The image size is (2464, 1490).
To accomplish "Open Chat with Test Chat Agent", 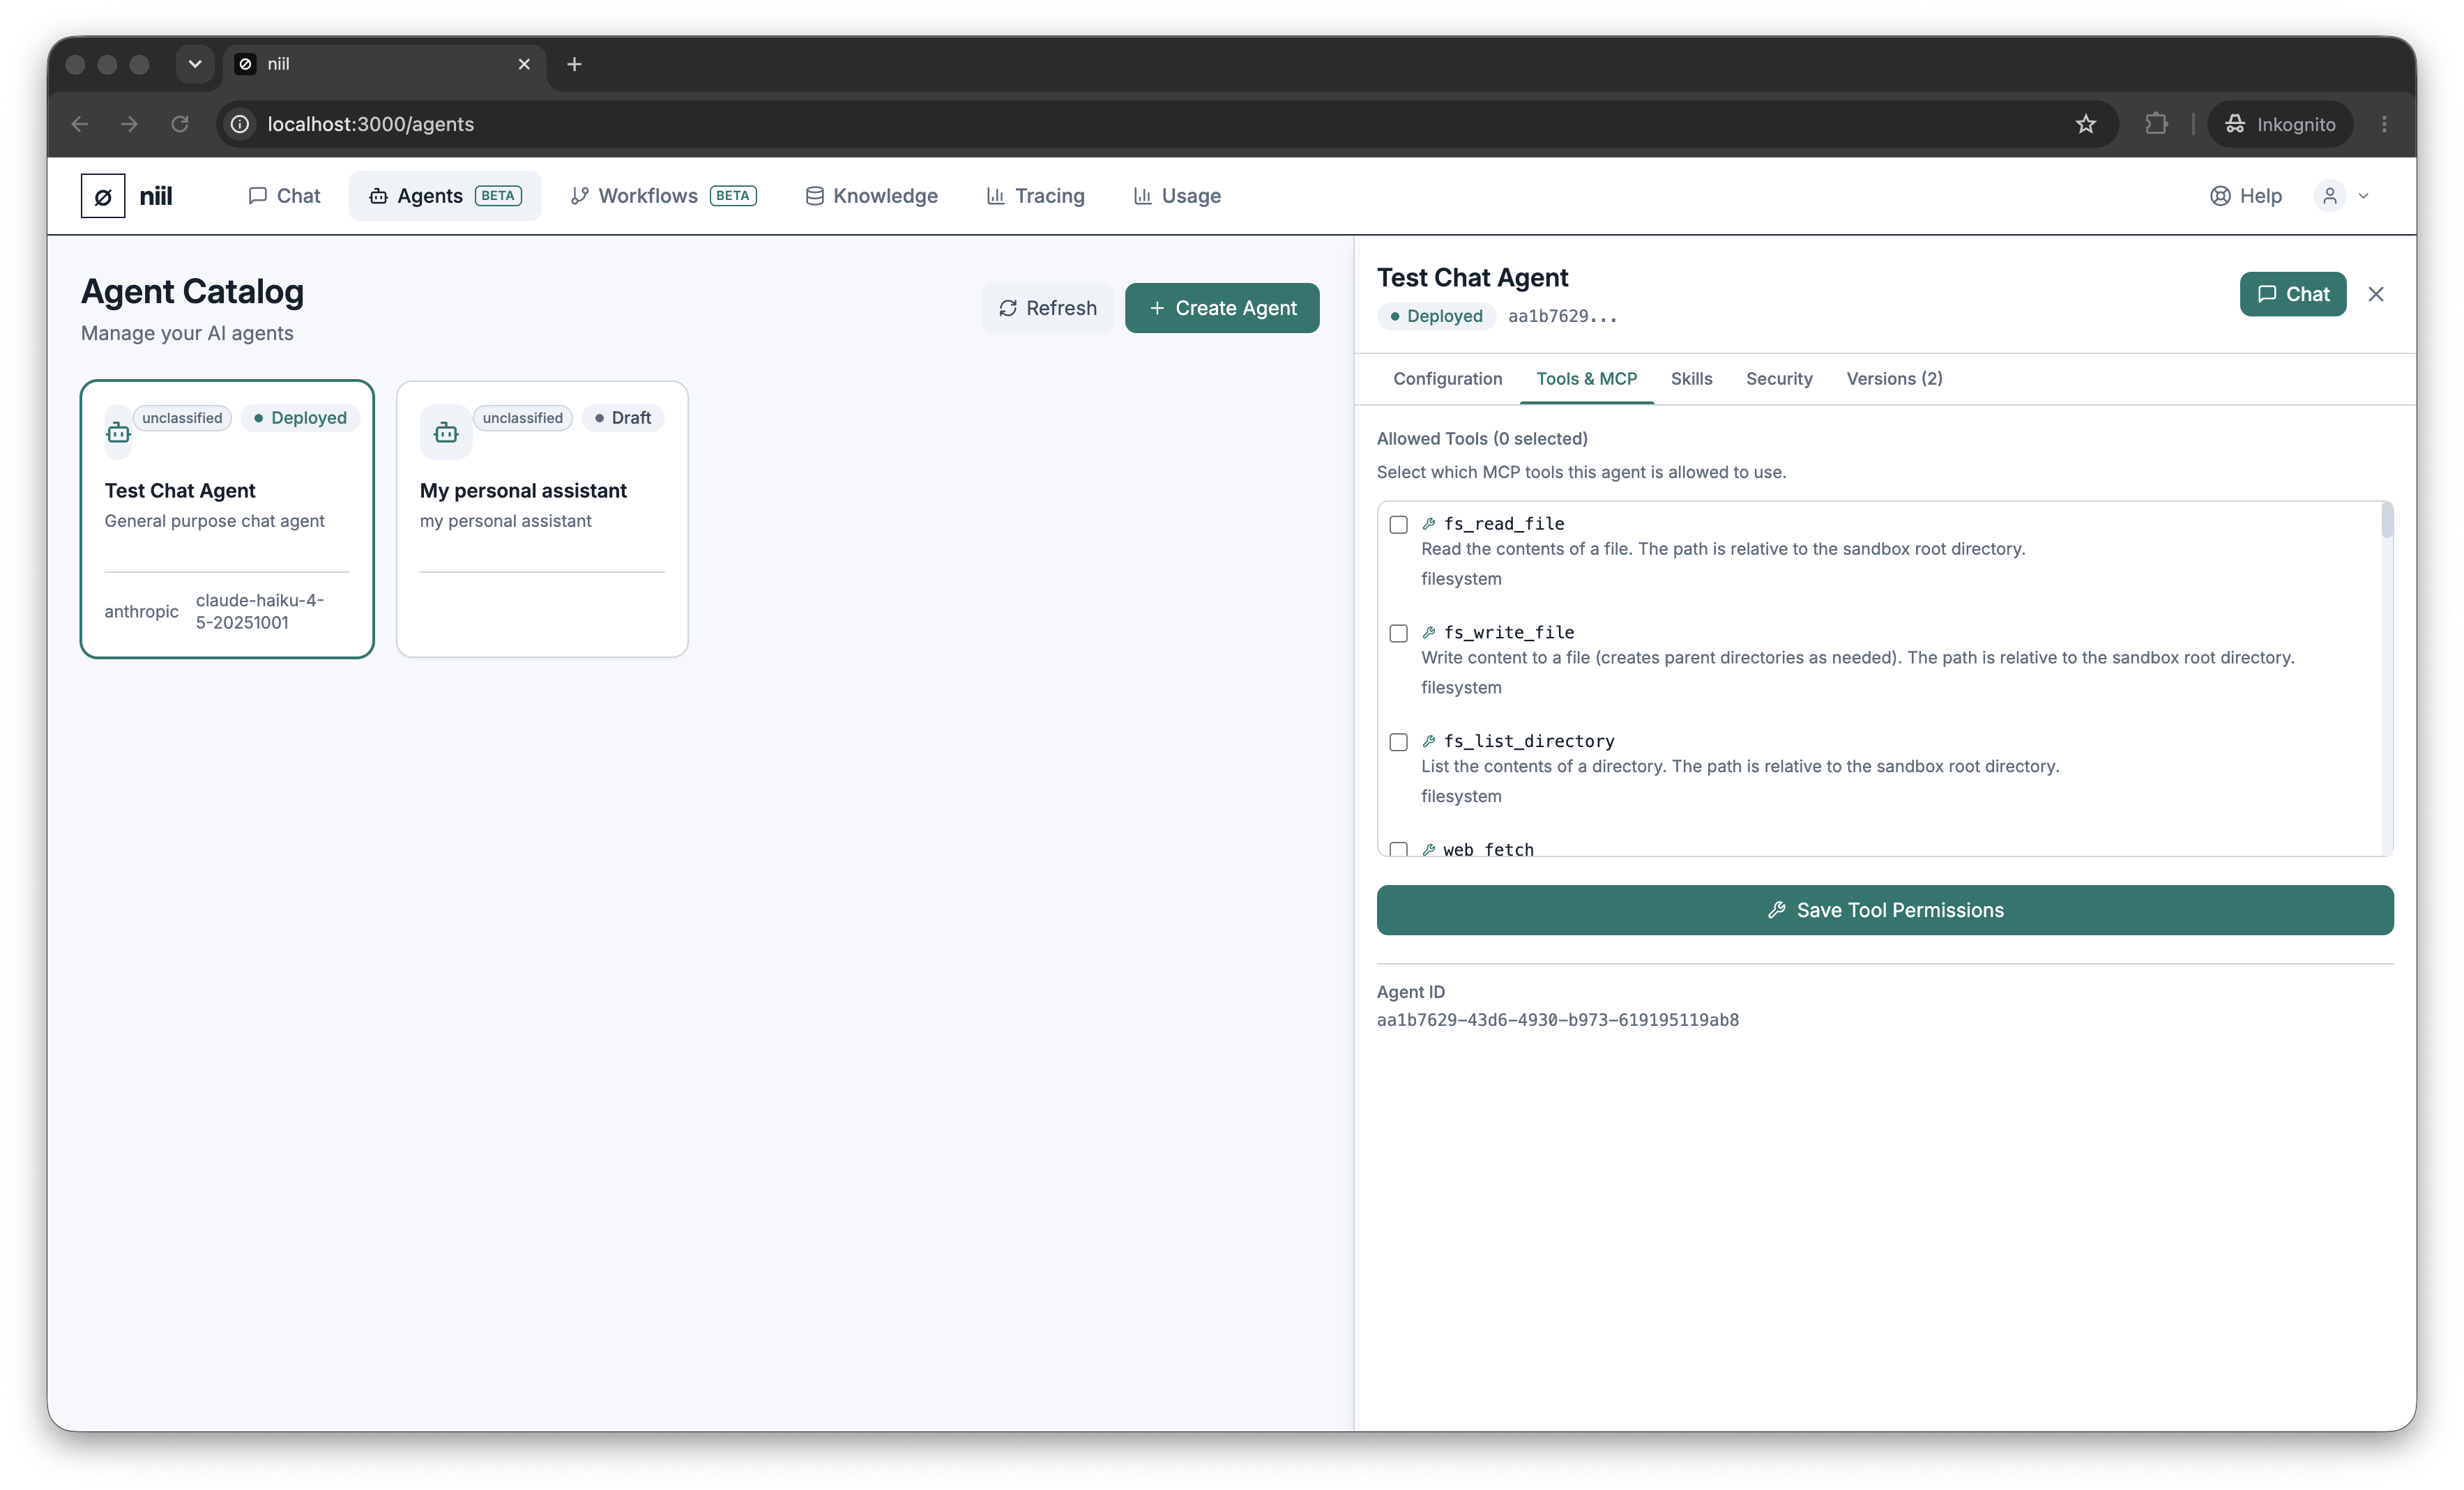I will pyautogui.click(x=2293, y=294).
